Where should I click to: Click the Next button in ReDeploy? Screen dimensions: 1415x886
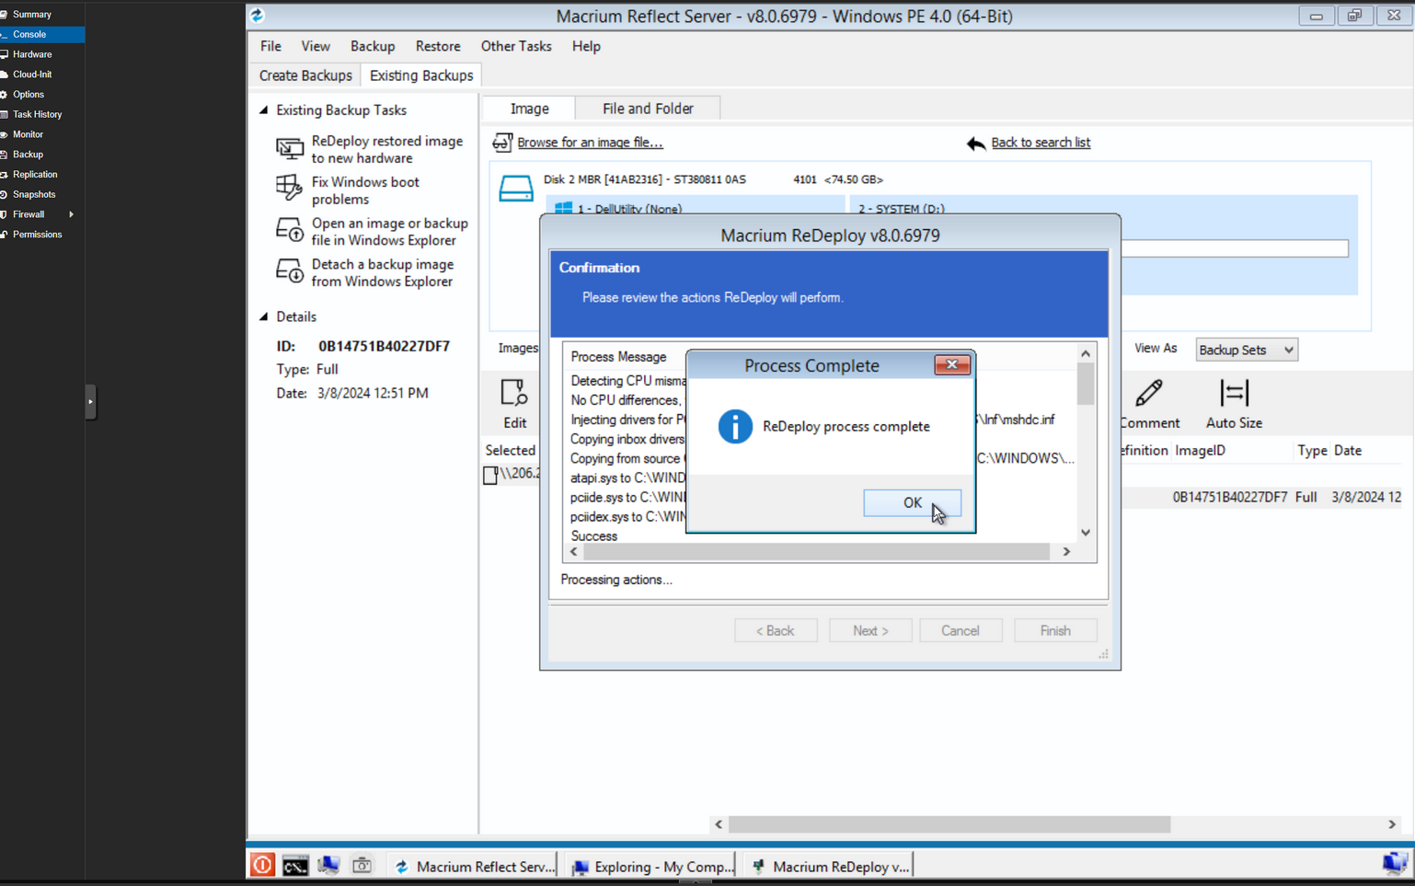(870, 630)
